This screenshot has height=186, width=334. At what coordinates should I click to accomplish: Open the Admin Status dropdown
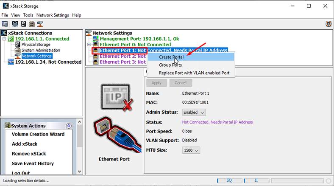pos(194,112)
